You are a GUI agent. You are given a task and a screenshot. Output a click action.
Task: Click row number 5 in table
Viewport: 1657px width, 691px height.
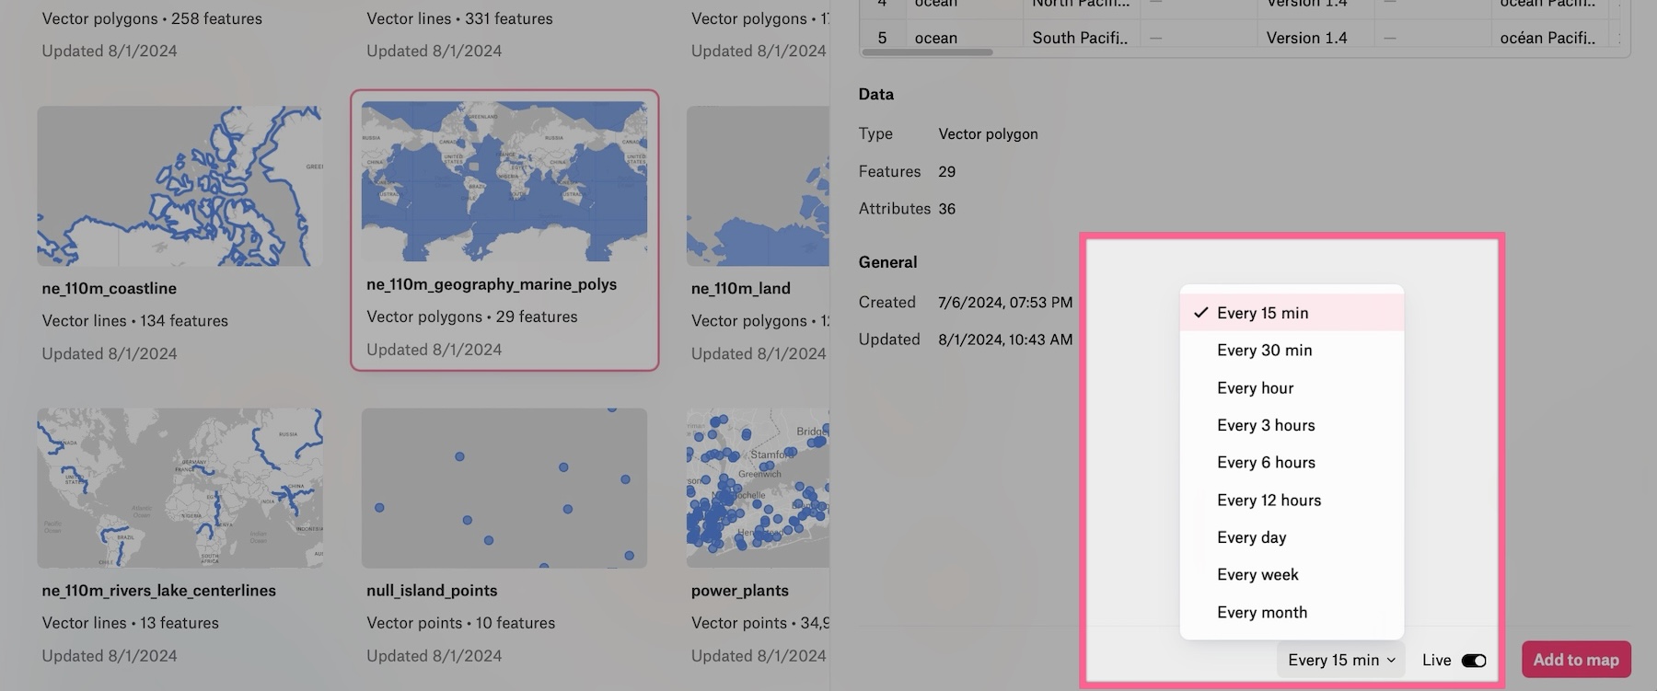click(883, 38)
